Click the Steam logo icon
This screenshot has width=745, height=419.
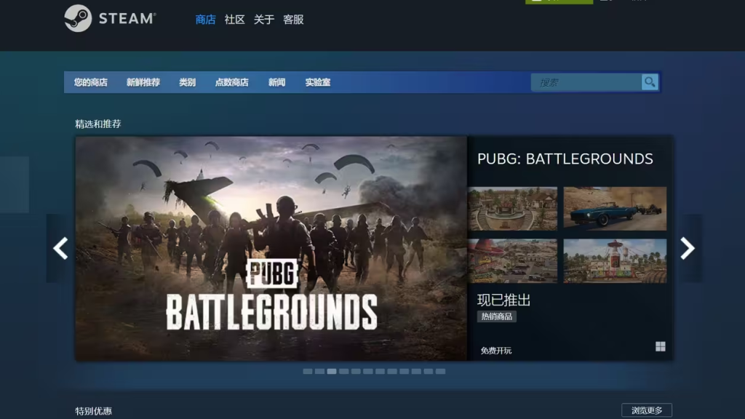(78, 18)
